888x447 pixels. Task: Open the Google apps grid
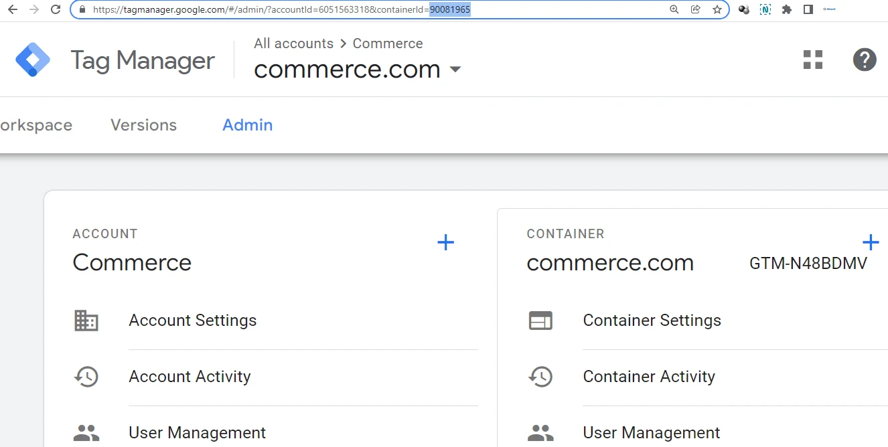[x=812, y=60]
